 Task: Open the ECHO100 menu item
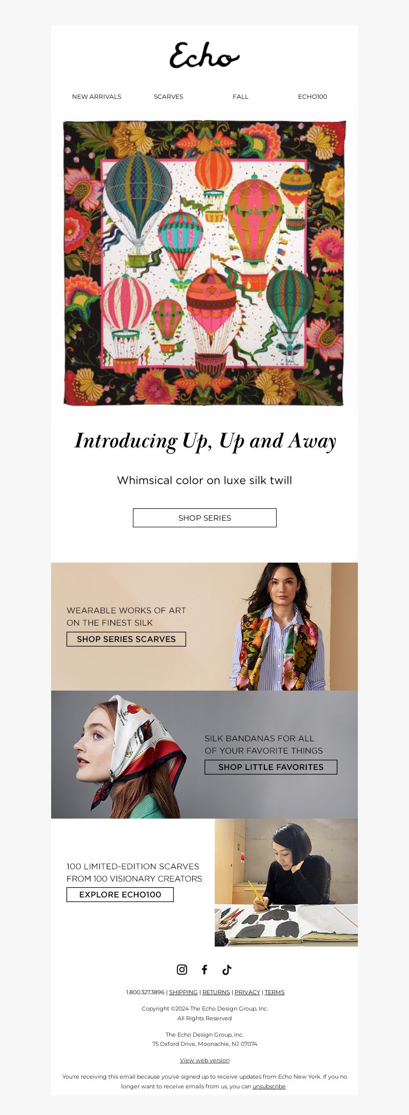coord(312,97)
